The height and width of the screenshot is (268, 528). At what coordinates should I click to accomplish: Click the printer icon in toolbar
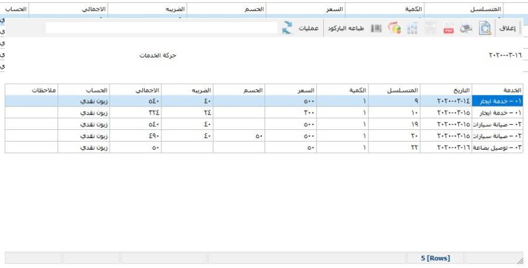tap(466, 29)
